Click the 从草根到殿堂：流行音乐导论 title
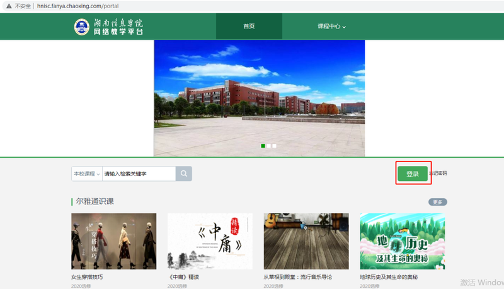The width and height of the screenshot is (504, 289). click(x=297, y=277)
